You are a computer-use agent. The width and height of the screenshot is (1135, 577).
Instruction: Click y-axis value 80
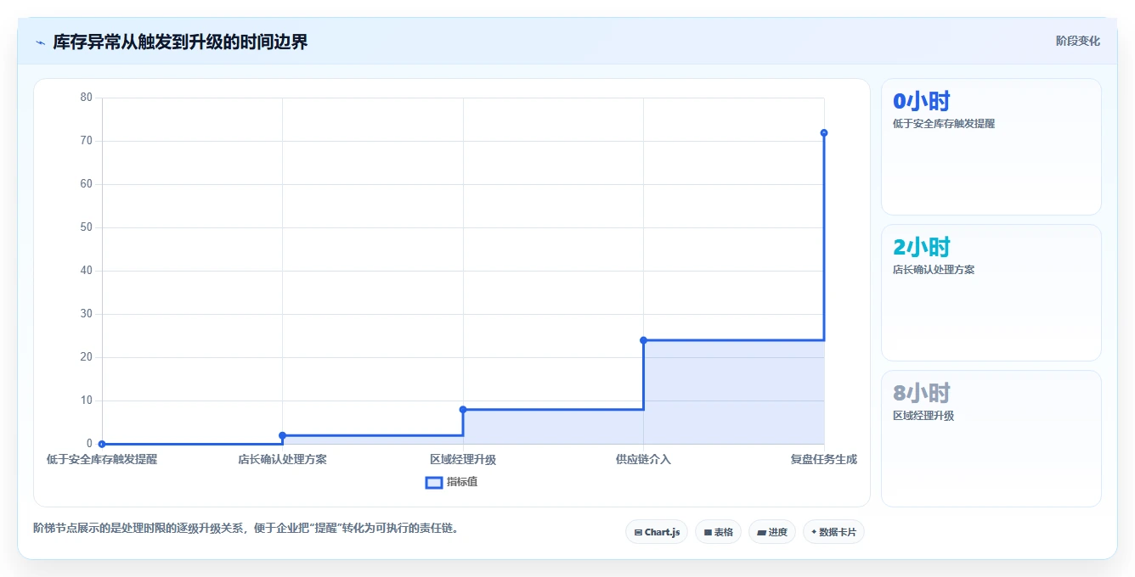(x=87, y=97)
